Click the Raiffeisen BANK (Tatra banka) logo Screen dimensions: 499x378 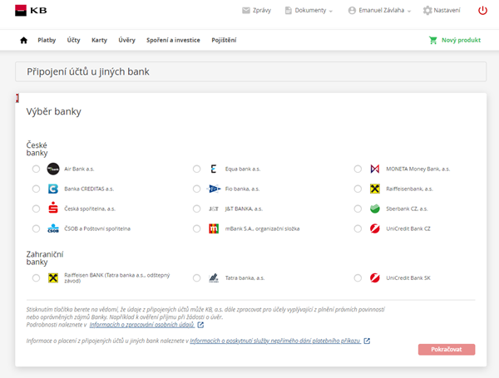pyautogui.click(x=53, y=277)
